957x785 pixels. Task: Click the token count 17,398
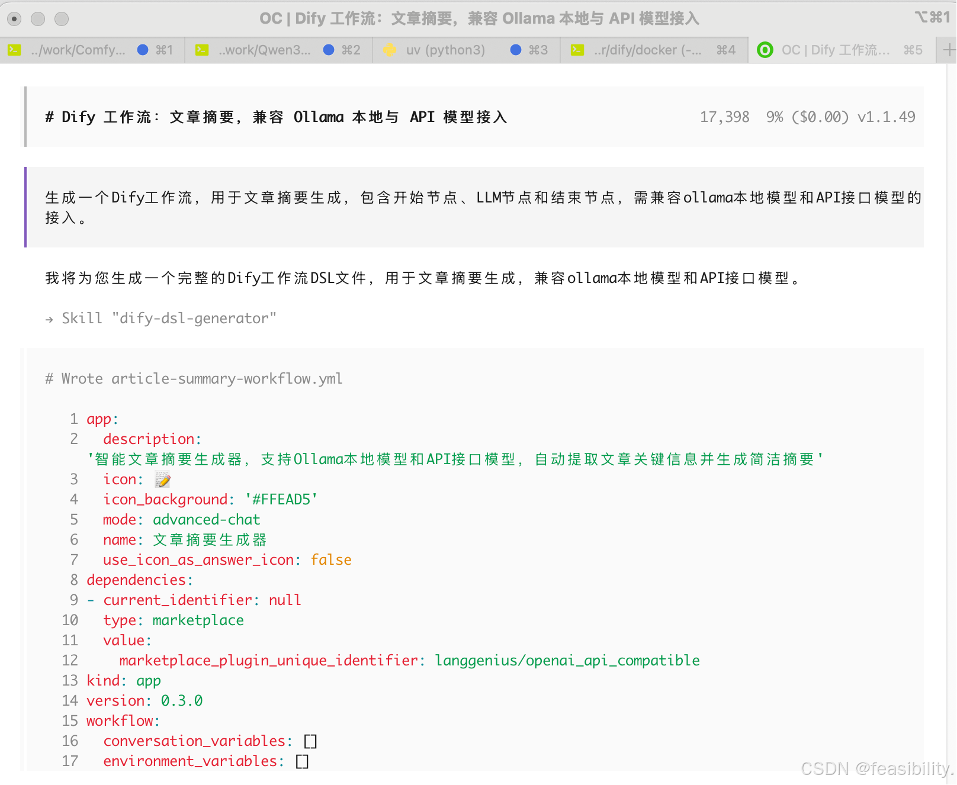tap(725, 117)
